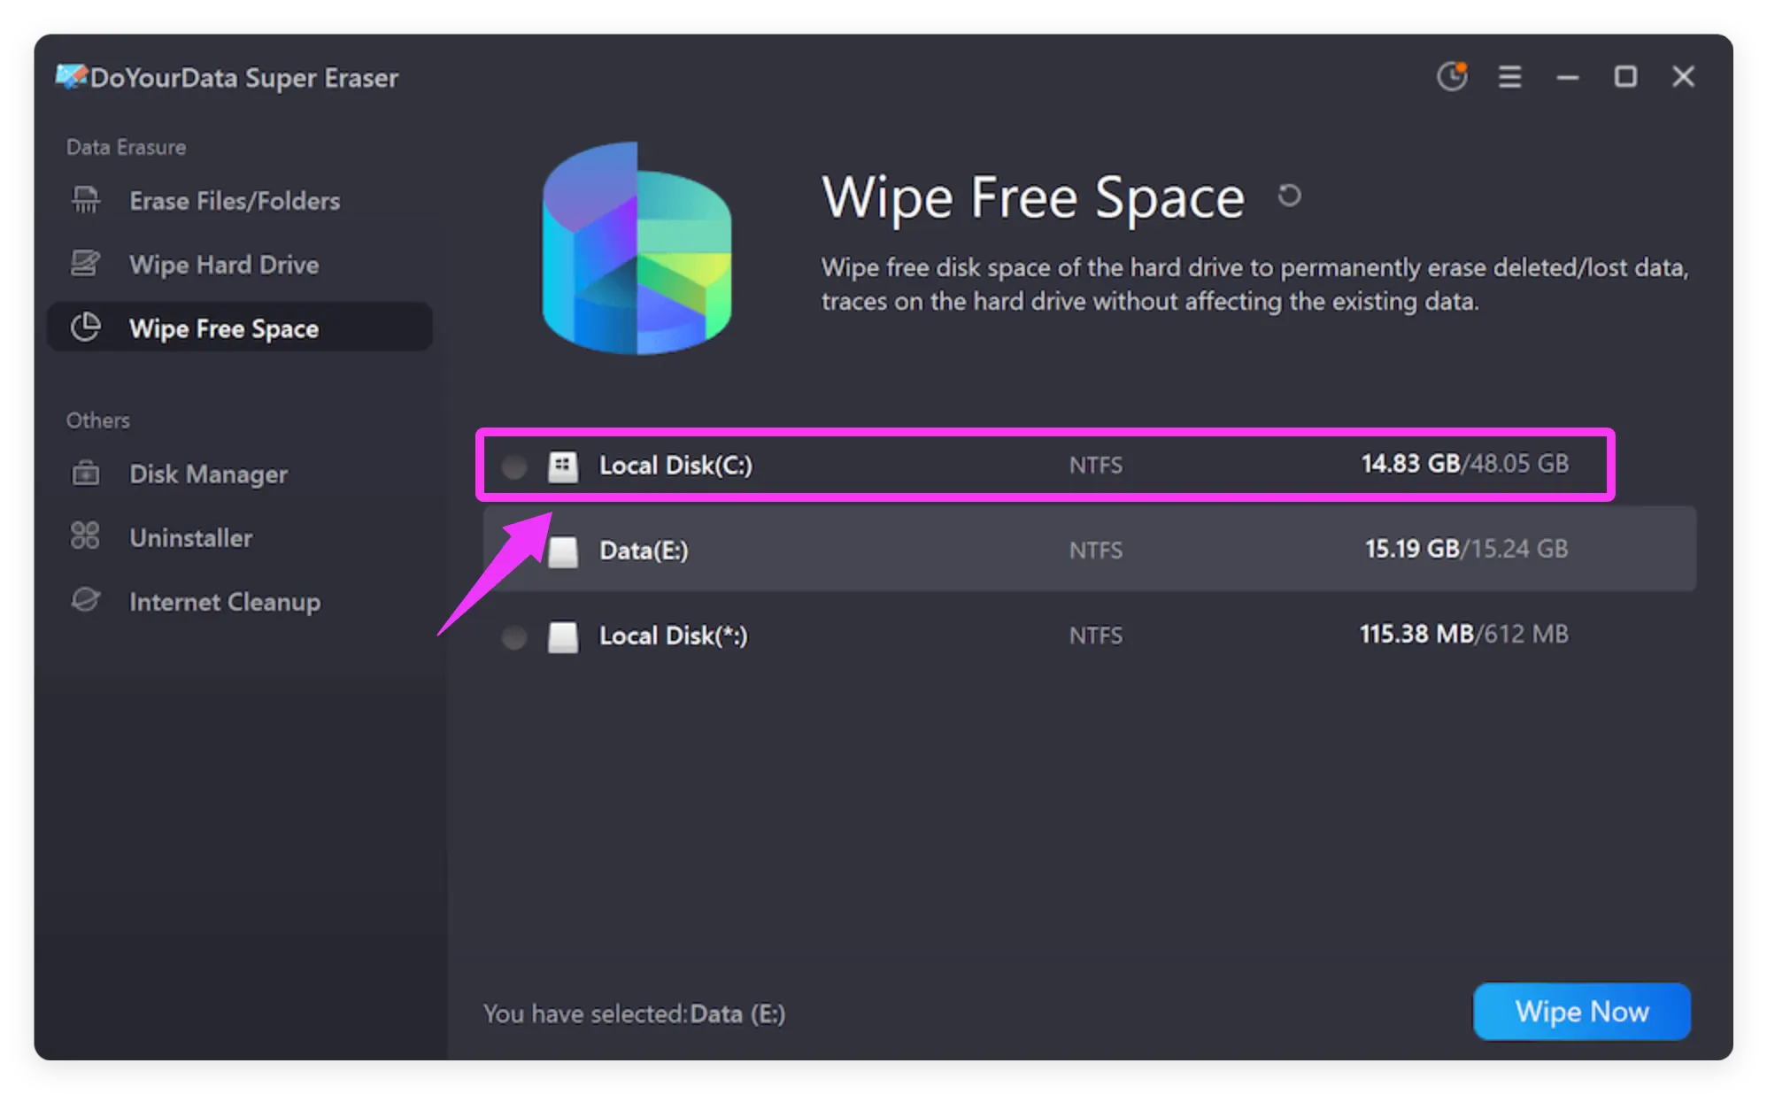The image size is (1767, 1094).
Task: Select Wipe Free Space in sidebar
Action: pos(239,327)
